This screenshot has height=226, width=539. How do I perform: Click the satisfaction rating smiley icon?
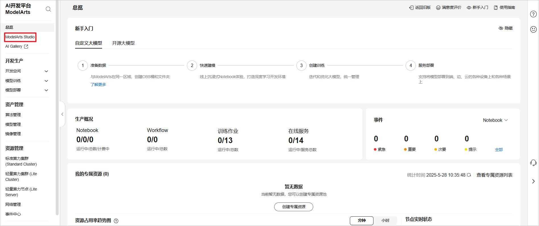click(x=438, y=8)
